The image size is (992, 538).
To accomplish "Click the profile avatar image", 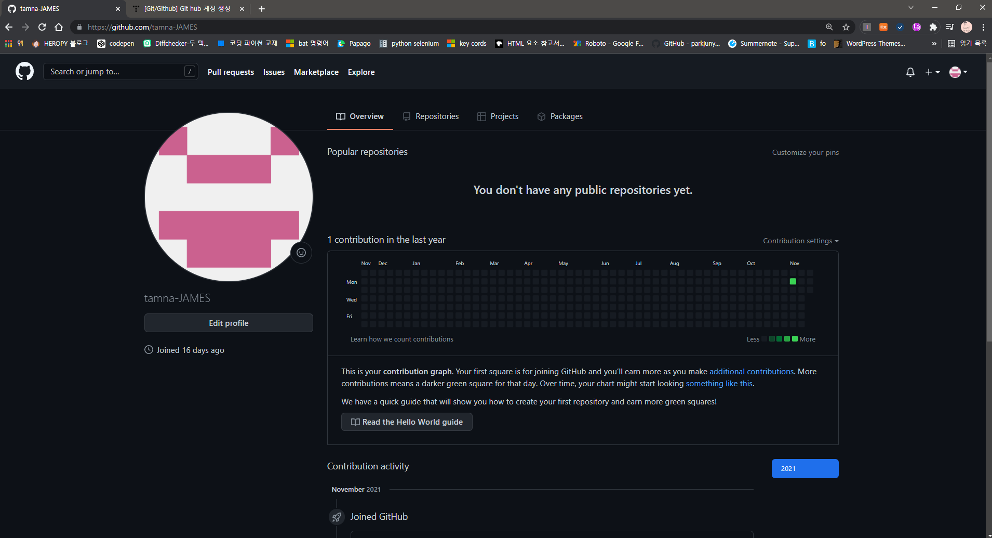I will pos(229,197).
